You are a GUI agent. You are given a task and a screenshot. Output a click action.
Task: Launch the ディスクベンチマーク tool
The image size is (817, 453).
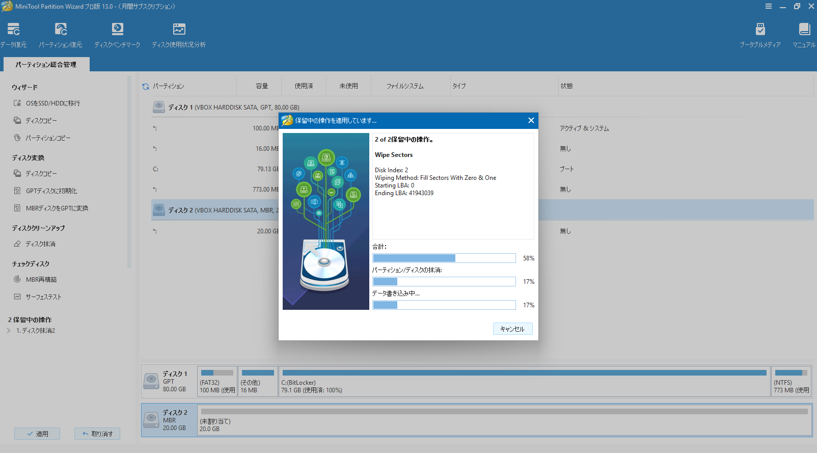click(x=117, y=35)
